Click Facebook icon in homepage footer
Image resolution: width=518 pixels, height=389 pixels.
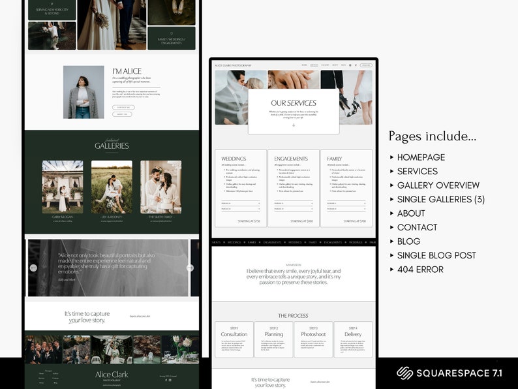click(x=166, y=380)
